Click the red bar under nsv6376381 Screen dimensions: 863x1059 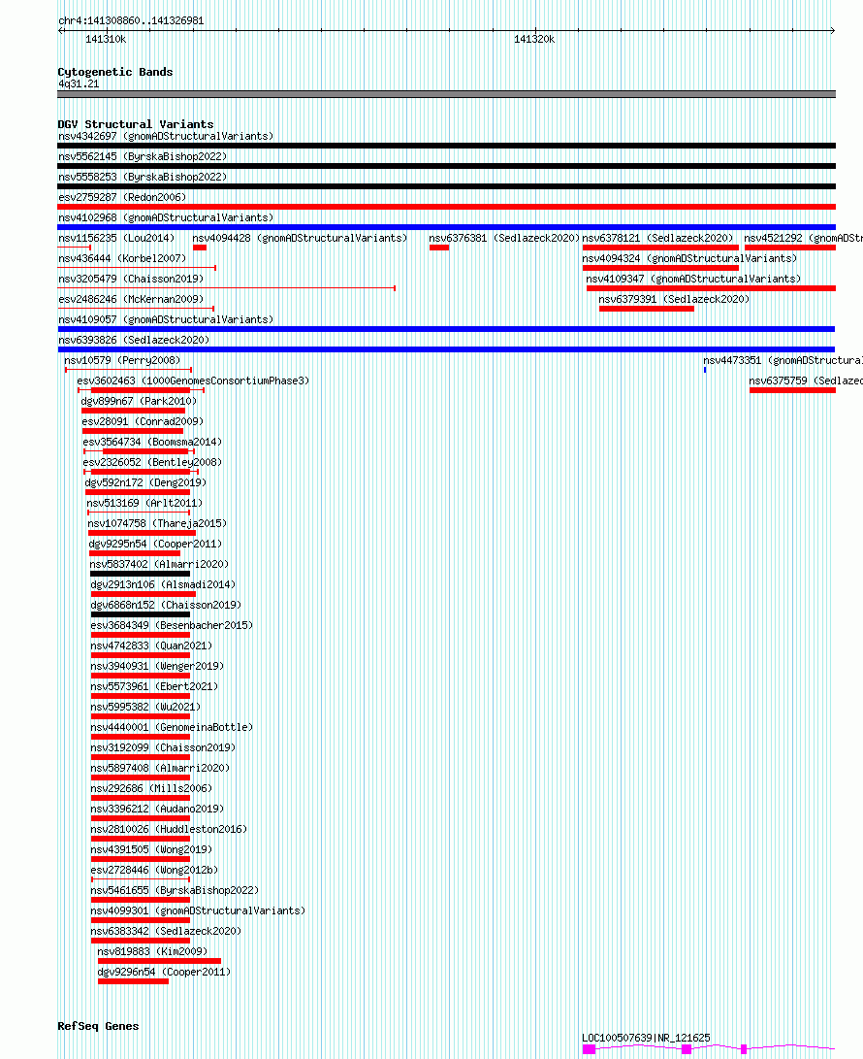439,248
